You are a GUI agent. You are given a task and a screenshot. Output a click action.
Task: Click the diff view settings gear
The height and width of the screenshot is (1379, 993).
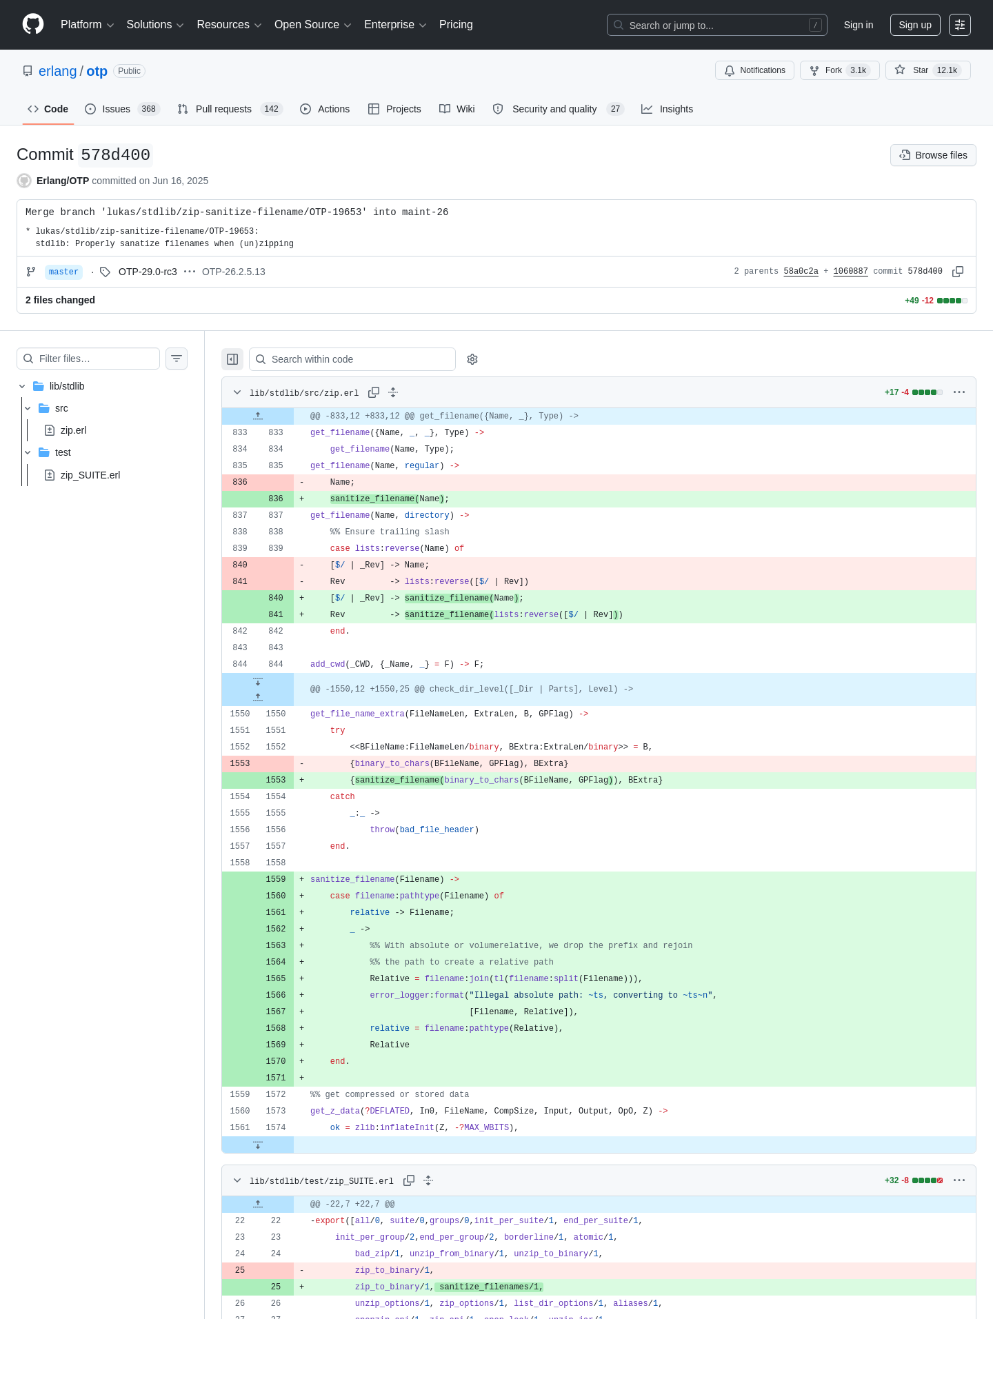pos(472,359)
